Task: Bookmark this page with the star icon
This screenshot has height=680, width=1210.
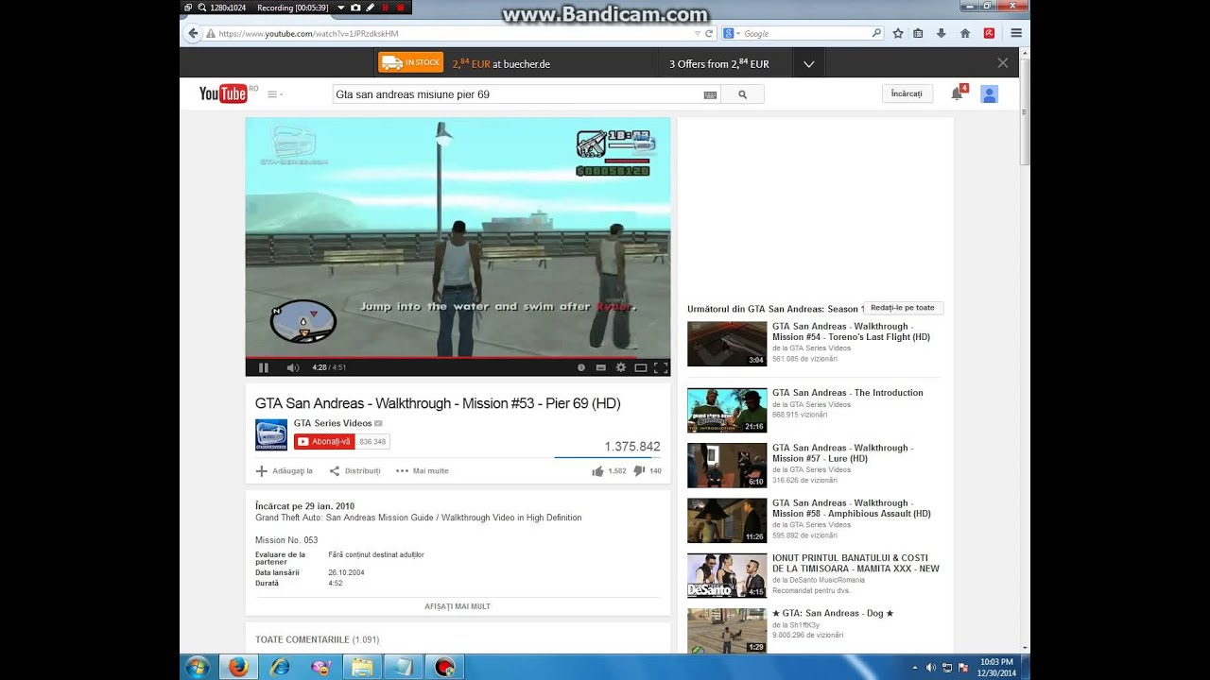Action: (897, 33)
